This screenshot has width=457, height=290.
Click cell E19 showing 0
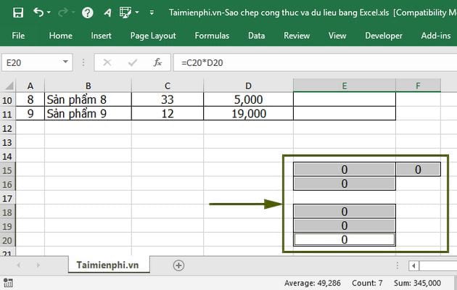point(345,225)
